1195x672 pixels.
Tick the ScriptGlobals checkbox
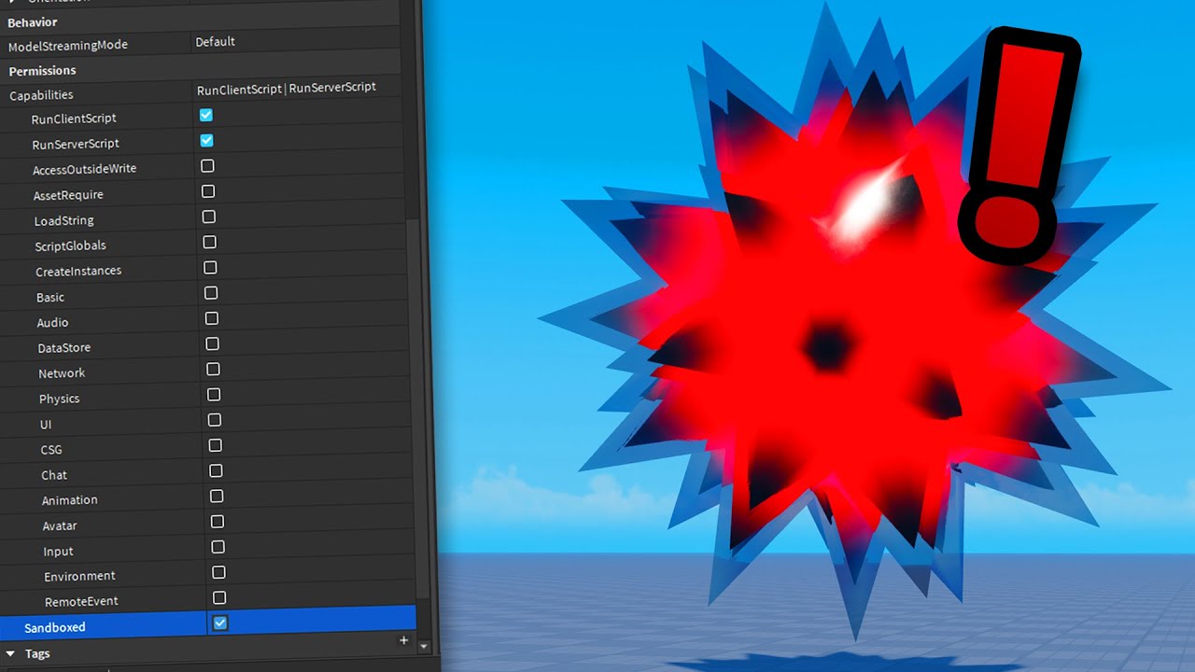tap(209, 242)
